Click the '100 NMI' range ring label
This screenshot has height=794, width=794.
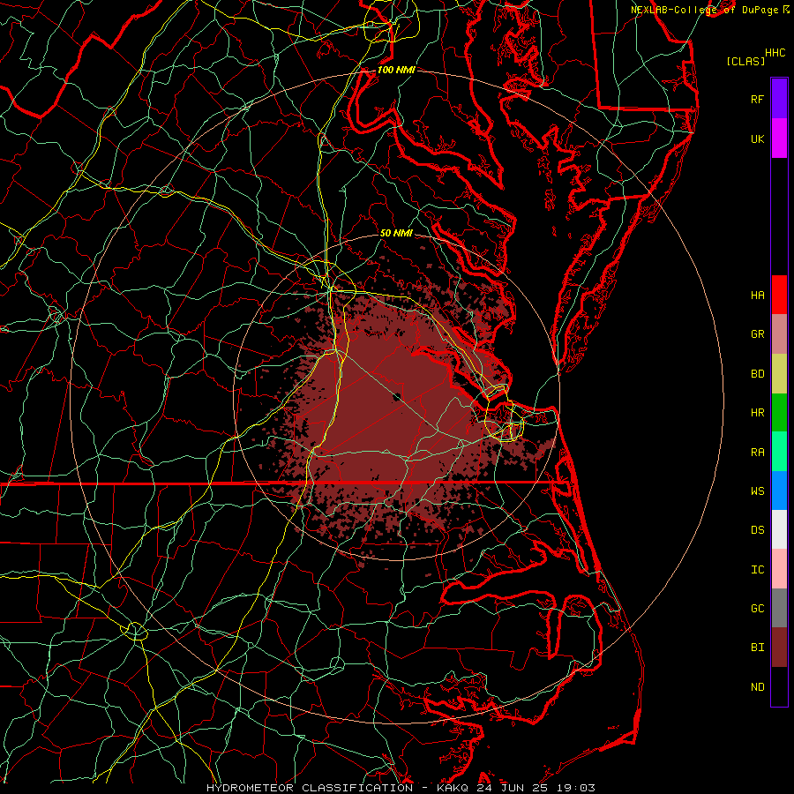(396, 70)
